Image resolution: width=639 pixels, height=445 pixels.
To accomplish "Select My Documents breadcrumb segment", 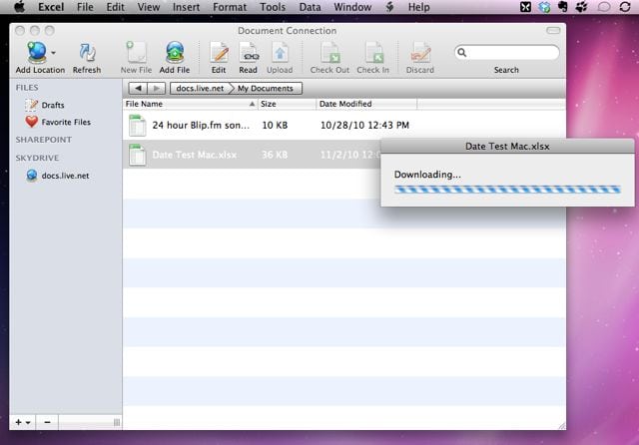I will tap(266, 89).
